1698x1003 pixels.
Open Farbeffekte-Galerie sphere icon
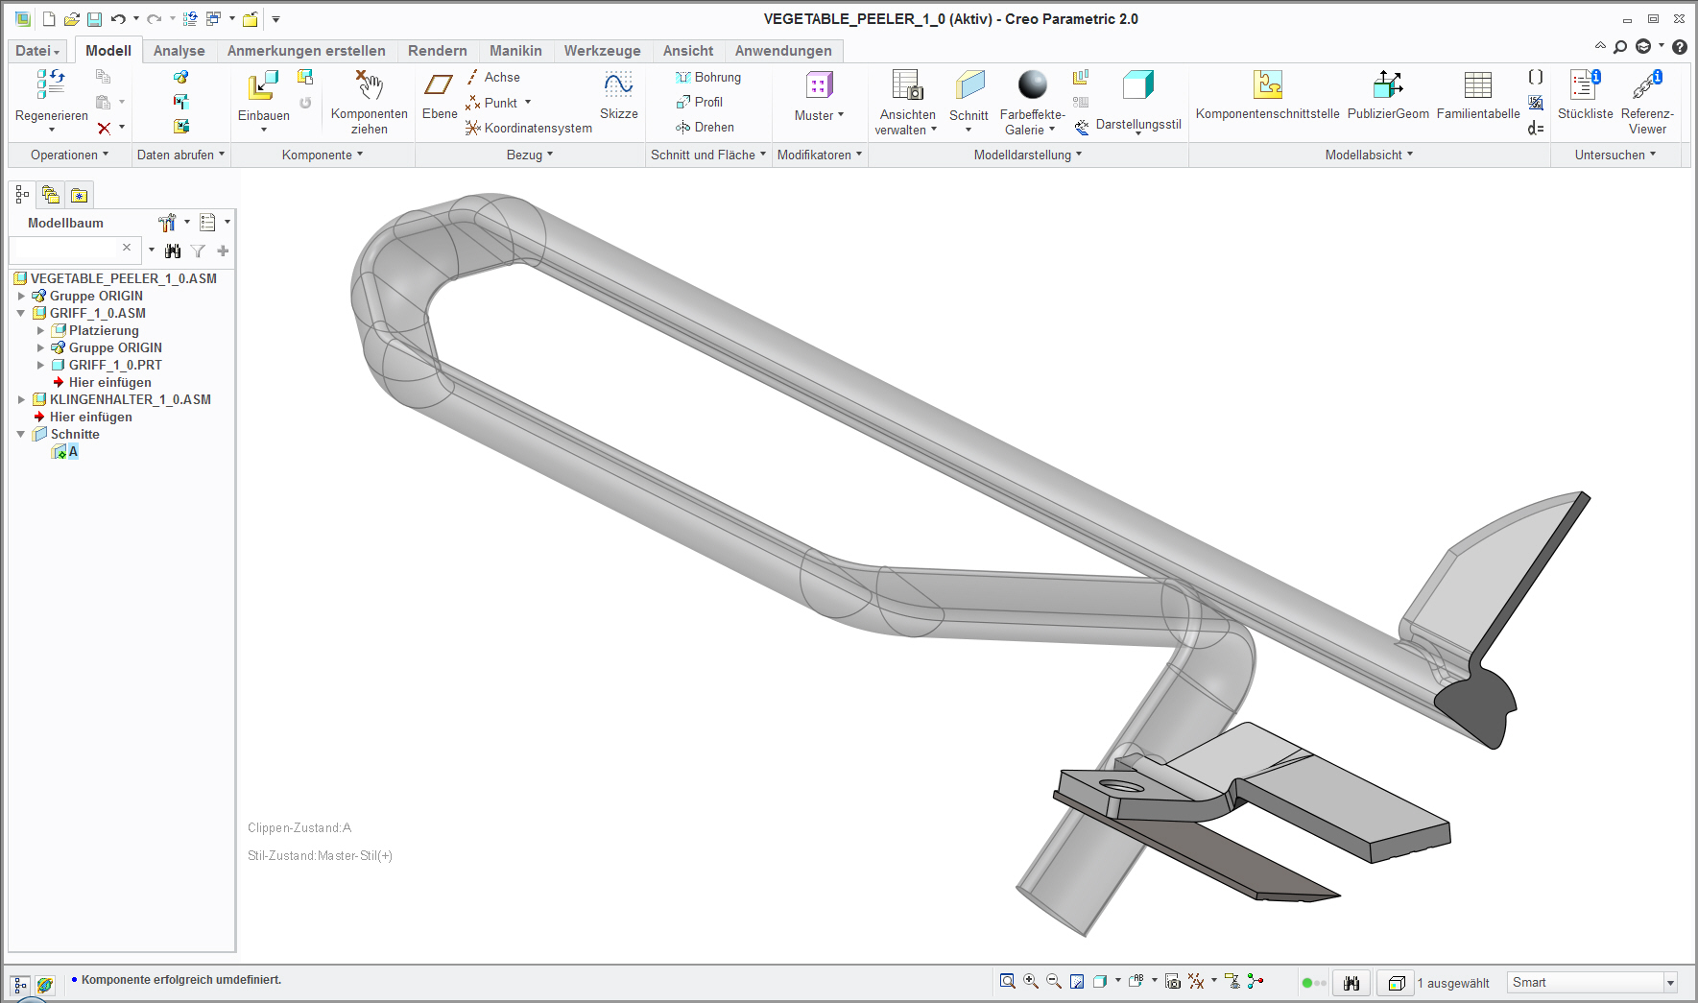1032,84
